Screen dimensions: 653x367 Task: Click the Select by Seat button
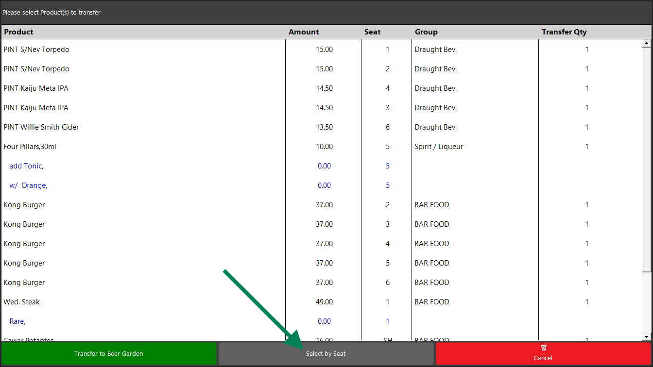click(326, 354)
